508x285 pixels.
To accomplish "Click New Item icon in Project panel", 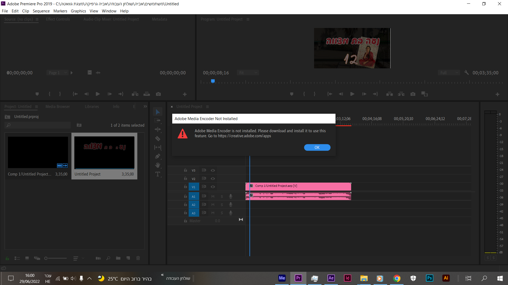I will pyautogui.click(x=128, y=258).
